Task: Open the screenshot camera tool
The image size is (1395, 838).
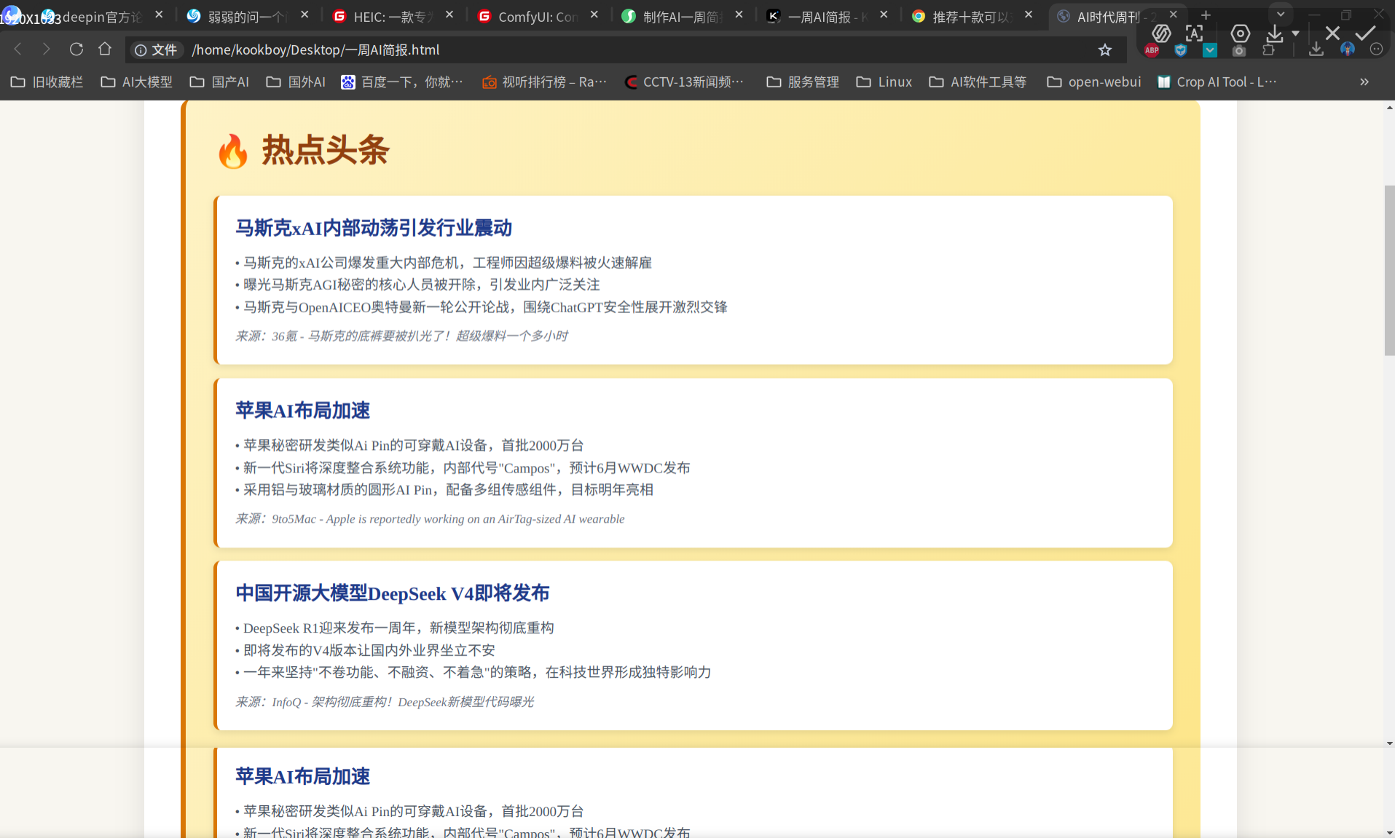Action: point(1240,50)
